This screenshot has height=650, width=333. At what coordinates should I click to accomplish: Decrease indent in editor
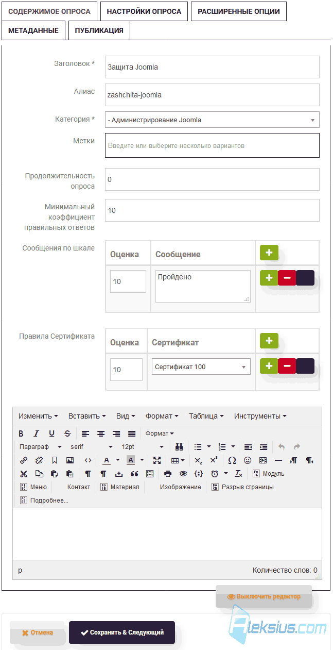[x=248, y=447]
